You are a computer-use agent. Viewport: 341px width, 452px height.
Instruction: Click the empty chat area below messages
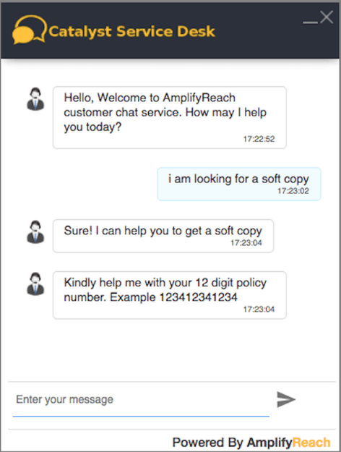coord(170,350)
